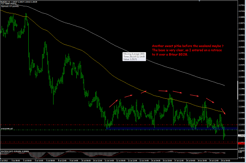Screen dimensions: 246x163
Task: Click the Moving Average (365) tooltip box
Action: coord(134,56)
